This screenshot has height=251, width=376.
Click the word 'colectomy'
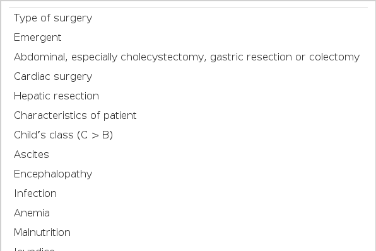(334, 57)
